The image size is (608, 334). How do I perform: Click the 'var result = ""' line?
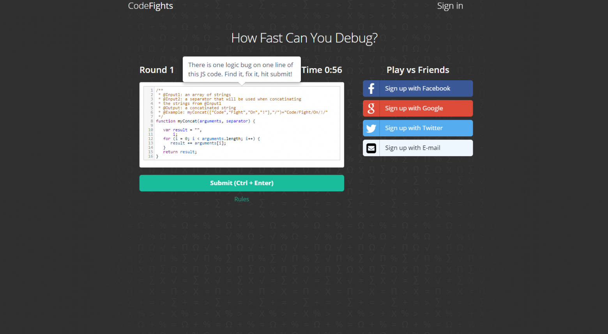(182, 130)
